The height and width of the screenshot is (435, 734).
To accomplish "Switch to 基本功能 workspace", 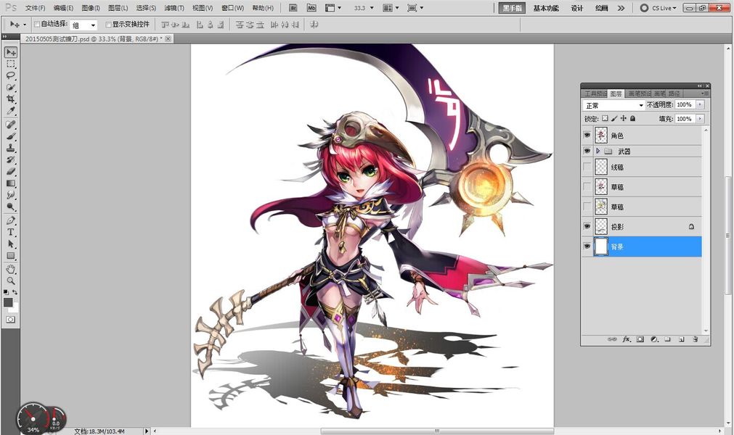I will point(546,8).
